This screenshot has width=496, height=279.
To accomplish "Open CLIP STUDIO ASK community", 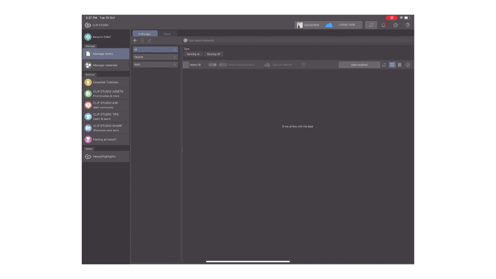I will tap(106, 105).
